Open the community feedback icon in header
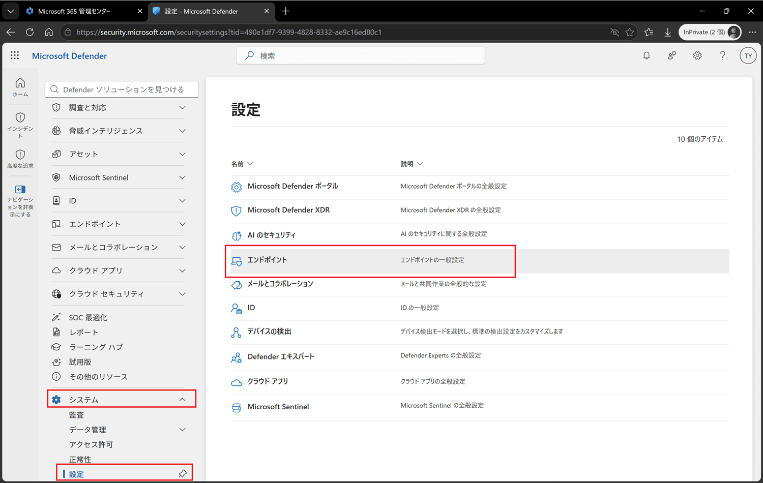Image resolution: width=763 pixels, height=483 pixels. (x=672, y=56)
